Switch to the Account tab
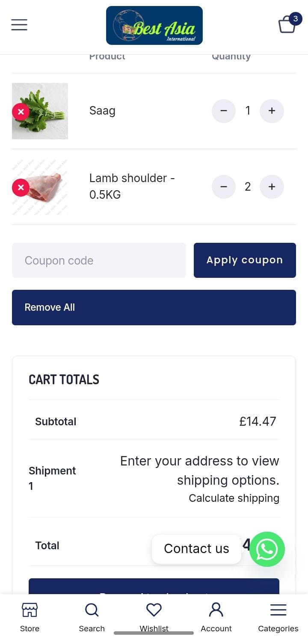Image resolution: width=308 pixels, height=639 pixels. tap(216, 617)
